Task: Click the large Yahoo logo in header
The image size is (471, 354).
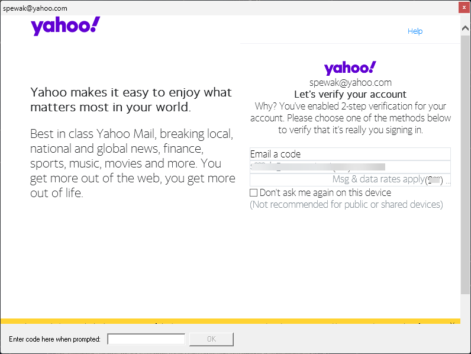Action: click(66, 26)
